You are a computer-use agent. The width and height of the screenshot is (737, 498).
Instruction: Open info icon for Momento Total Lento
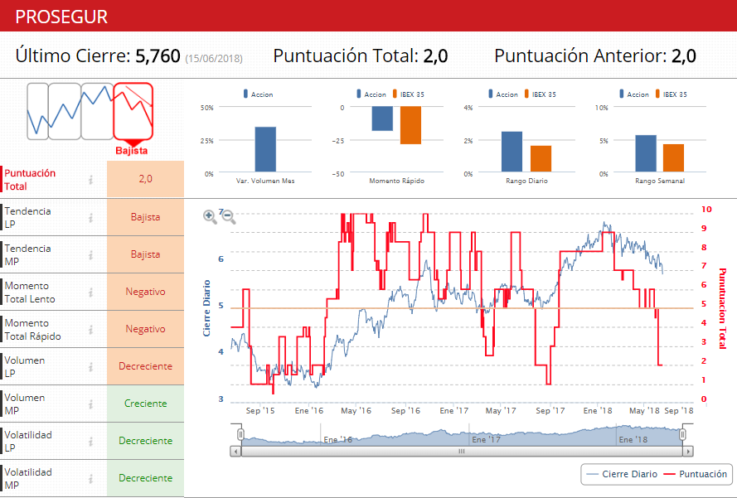[90, 293]
